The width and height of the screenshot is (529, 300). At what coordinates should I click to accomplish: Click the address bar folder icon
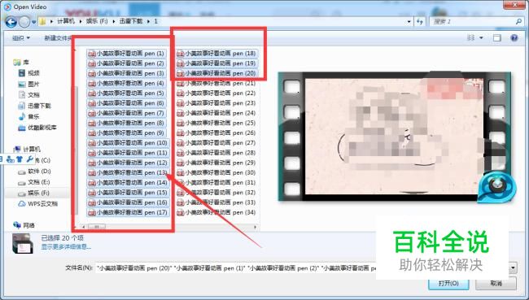43,22
